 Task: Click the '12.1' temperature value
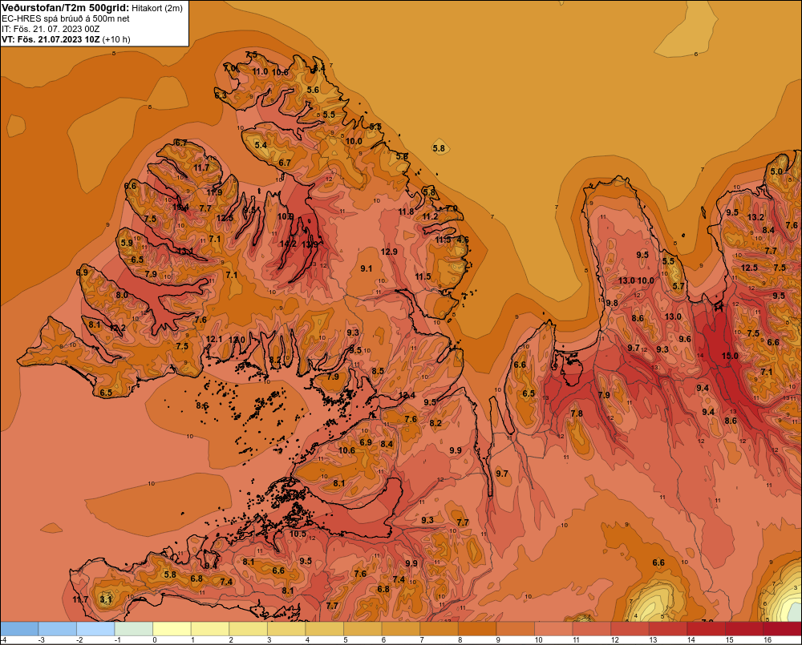pyautogui.click(x=214, y=340)
